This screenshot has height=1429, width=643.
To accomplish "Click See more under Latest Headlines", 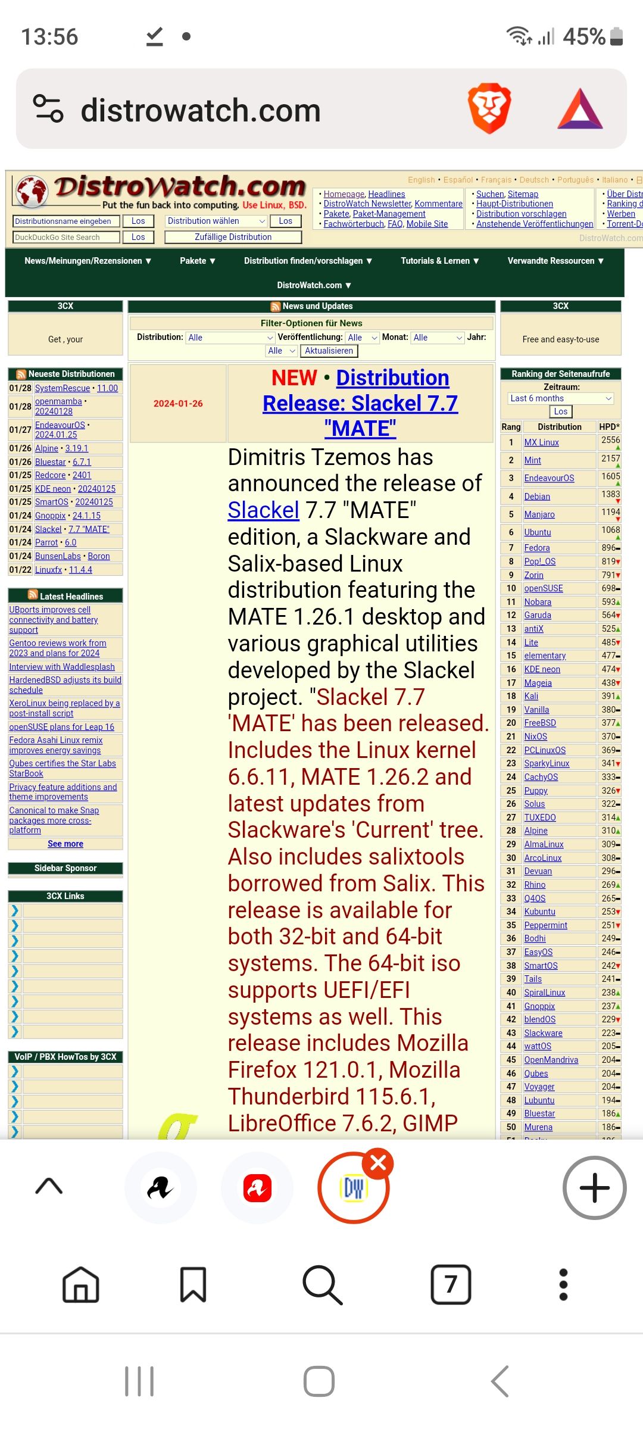I will tap(65, 844).
